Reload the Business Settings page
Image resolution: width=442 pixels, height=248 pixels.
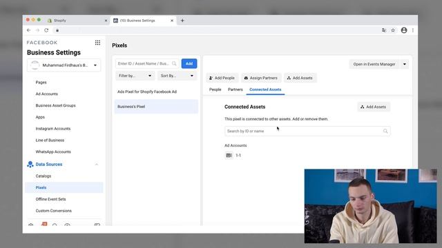46,30
